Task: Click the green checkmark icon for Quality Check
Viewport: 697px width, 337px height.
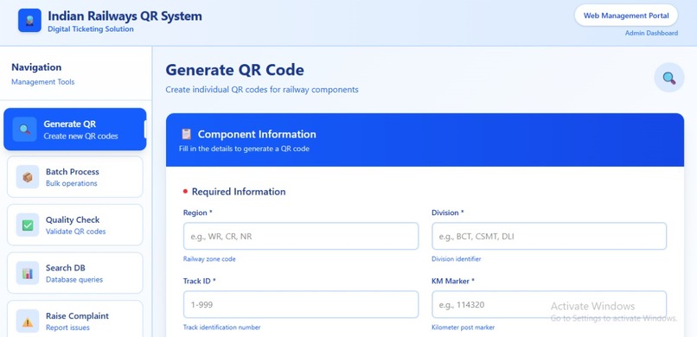Action: (x=28, y=226)
